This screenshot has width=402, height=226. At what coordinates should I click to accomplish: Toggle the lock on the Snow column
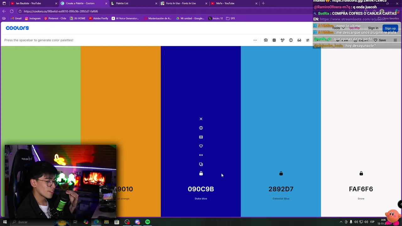click(x=361, y=173)
